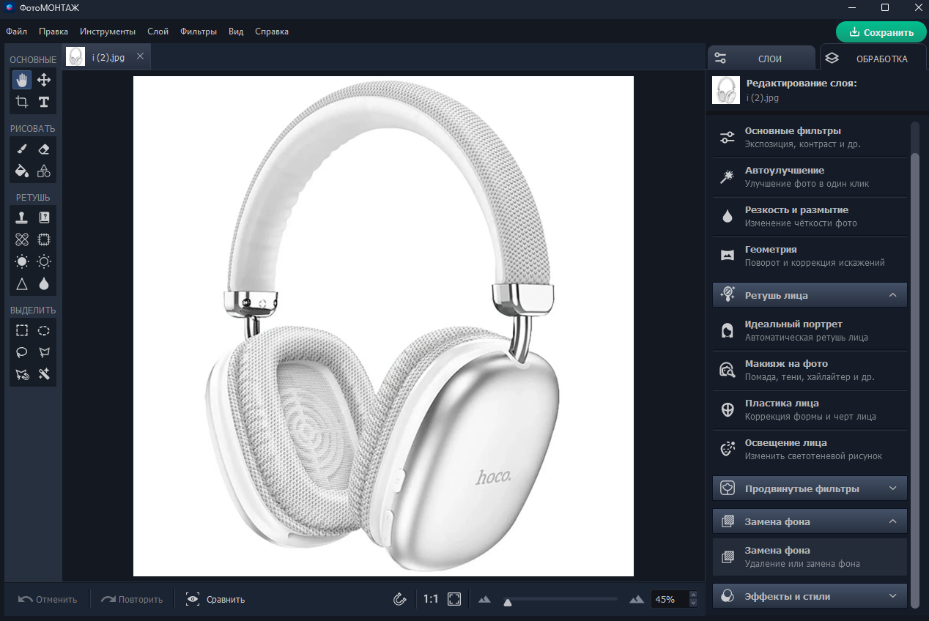Switch to the СЛОИ tab

[761, 59]
